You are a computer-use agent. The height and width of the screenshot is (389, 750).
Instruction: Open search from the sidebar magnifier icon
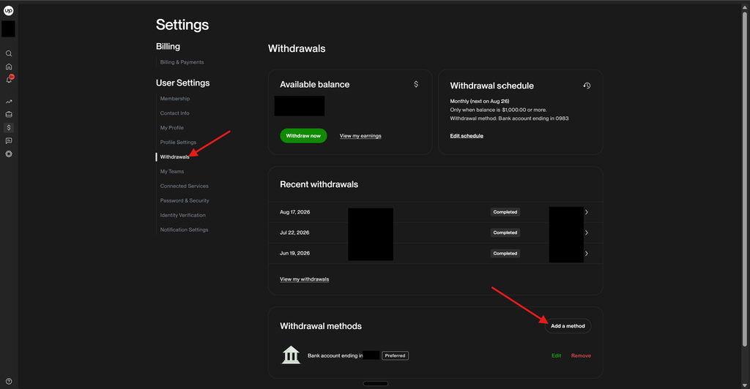click(x=9, y=53)
